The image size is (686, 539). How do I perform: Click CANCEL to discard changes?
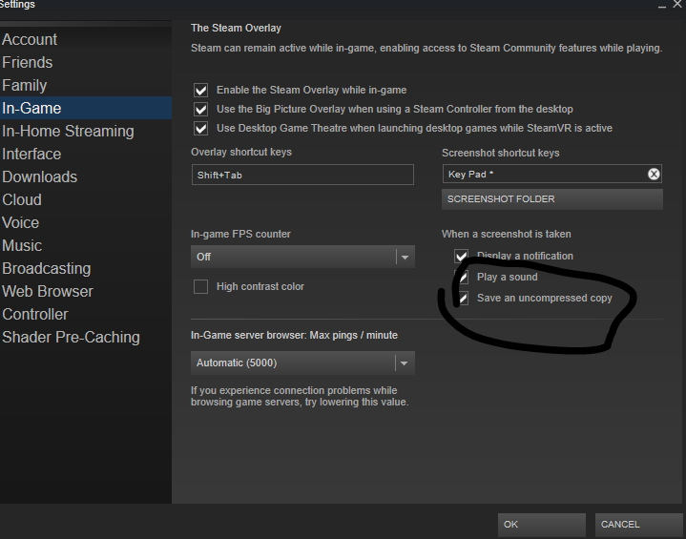tap(638, 524)
